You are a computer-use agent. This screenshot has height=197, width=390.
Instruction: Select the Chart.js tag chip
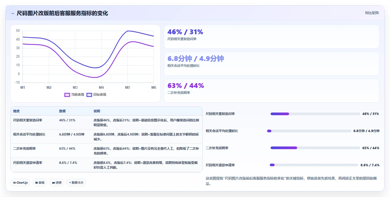tap(20, 183)
